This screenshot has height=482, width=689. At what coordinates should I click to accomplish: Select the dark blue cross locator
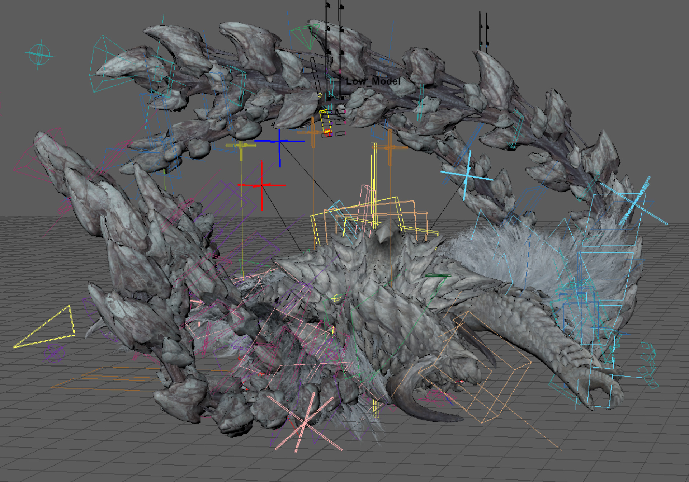tap(279, 142)
